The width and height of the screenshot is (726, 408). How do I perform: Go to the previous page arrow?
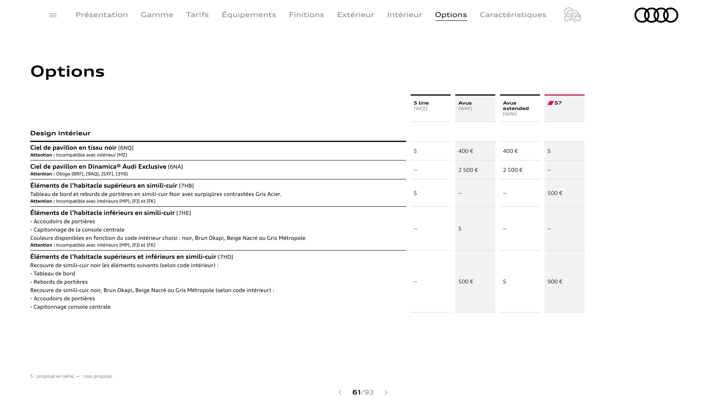click(340, 392)
